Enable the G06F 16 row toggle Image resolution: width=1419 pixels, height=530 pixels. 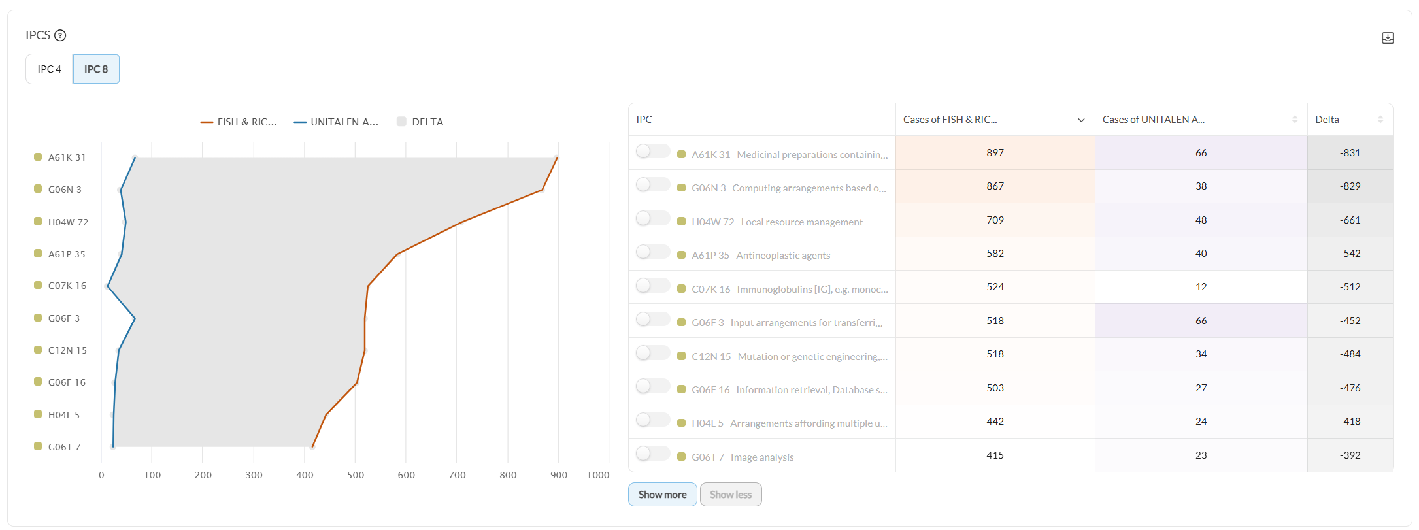(x=652, y=386)
